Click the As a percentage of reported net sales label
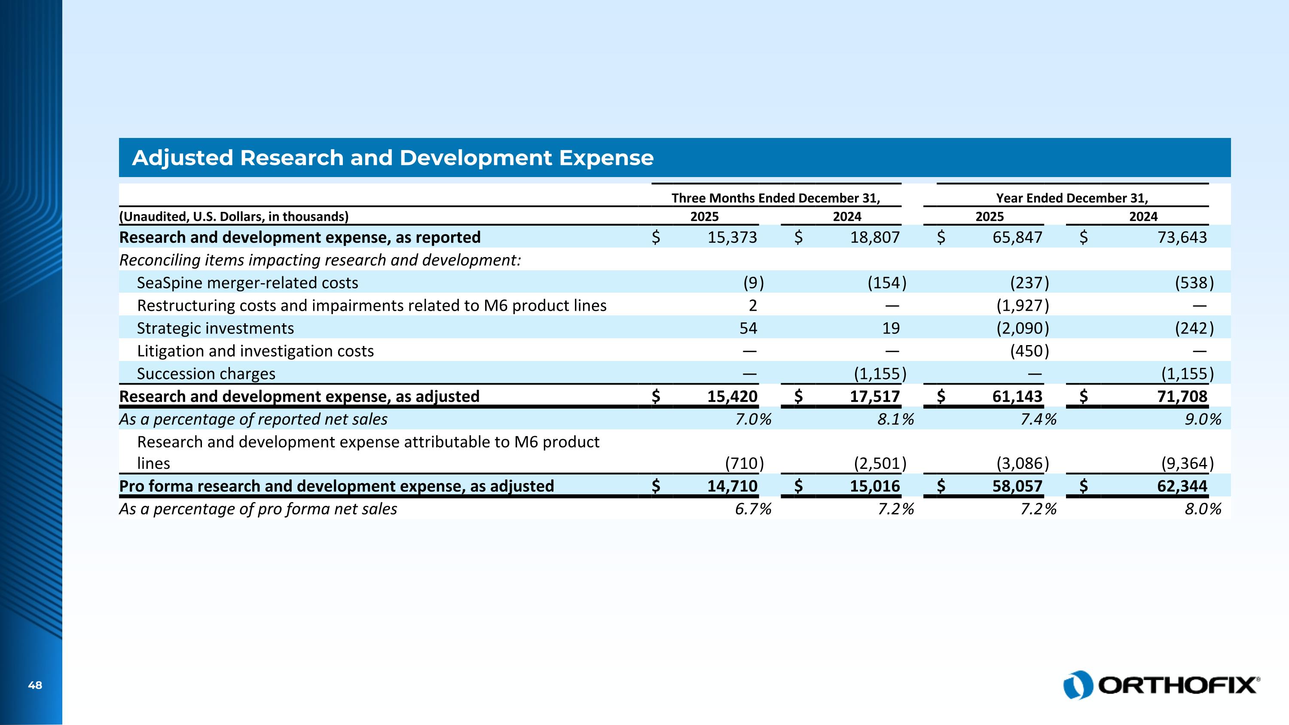 click(x=253, y=419)
